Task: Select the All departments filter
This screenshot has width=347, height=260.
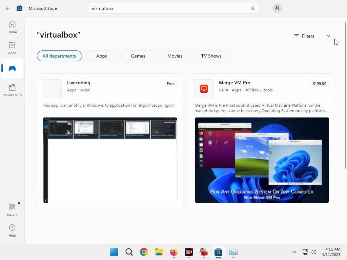Action: 59,56
